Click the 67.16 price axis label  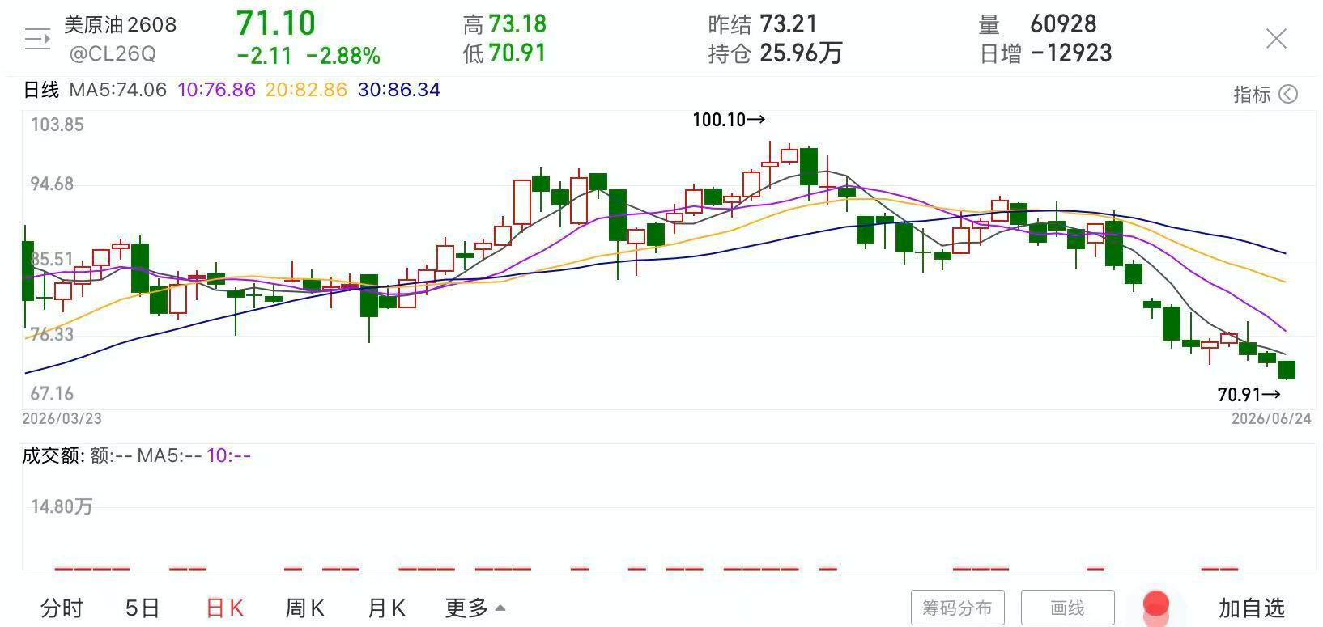tap(52, 394)
